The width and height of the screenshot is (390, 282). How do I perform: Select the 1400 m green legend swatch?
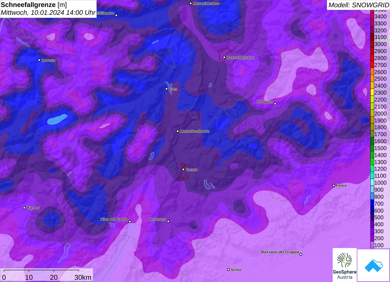pyautogui.click(x=372, y=155)
